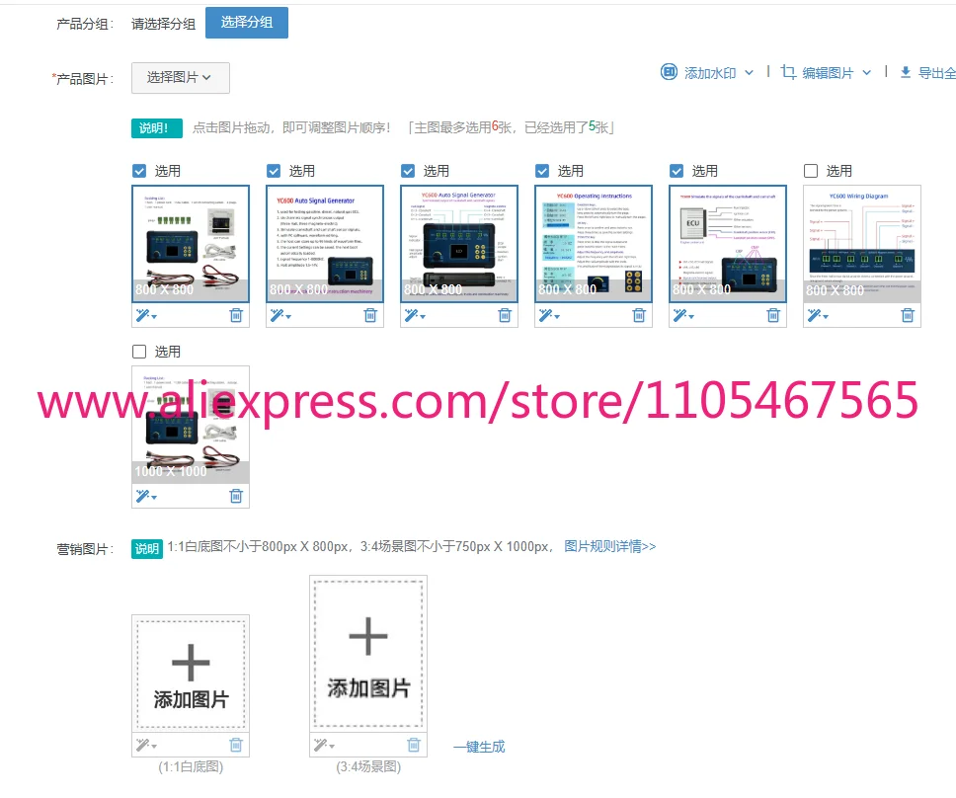Delete the generator diagram image

click(505, 315)
